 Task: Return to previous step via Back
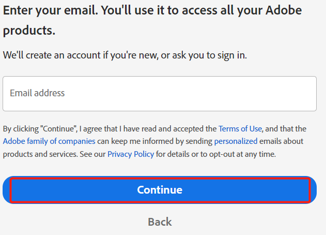(x=160, y=222)
